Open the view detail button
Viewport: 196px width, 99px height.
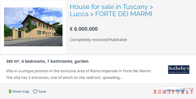tap(175, 91)
